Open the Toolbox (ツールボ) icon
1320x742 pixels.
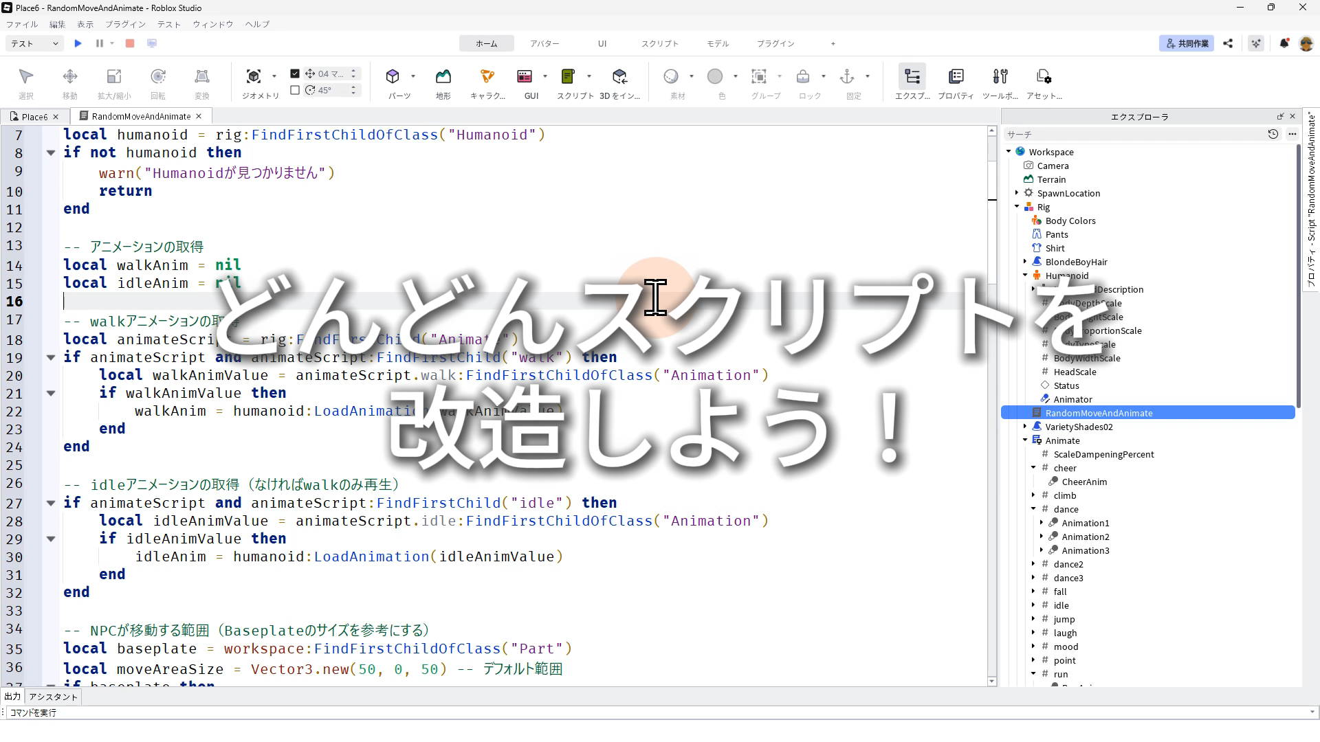tap(1000, 76)
